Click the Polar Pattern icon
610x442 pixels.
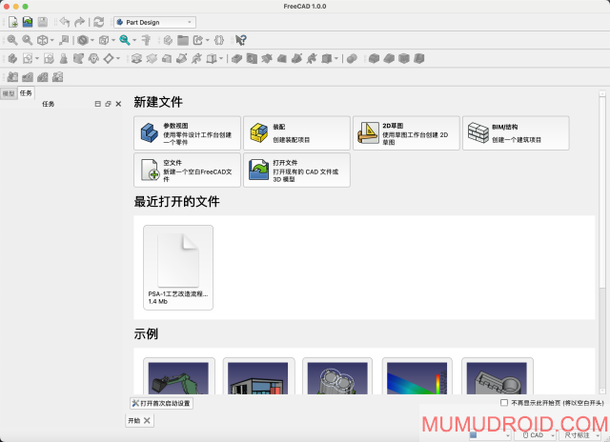[x=42, y=77]
